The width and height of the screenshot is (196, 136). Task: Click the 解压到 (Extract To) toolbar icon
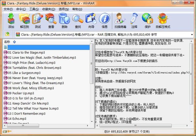[x=24, y=19]
